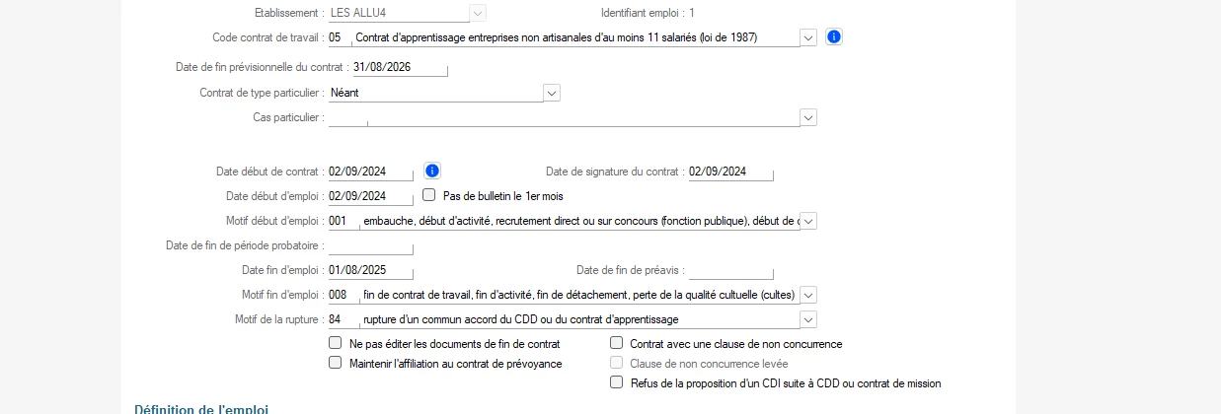This screenshot has width=1221, height=414.
Task: Click the Motif de la rupture code field 84
Action: [x=343, y=319]
